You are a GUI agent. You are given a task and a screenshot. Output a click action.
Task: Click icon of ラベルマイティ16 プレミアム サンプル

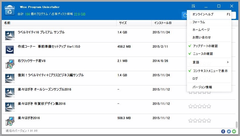click(10, 35)
